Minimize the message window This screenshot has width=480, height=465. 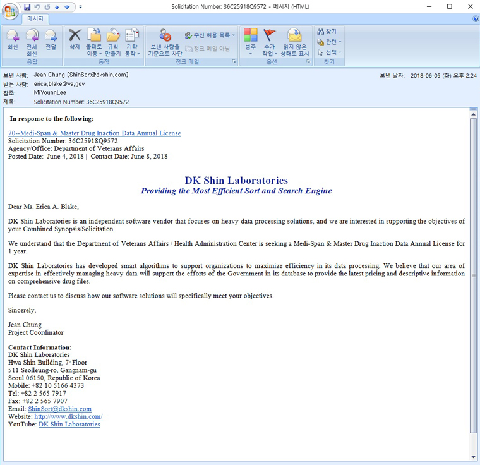click(x=429, y=6)
